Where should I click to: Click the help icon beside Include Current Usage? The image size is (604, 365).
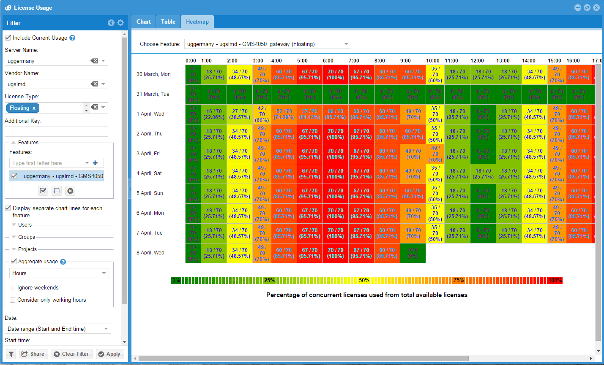pyautogui.click(x=72, y=38)
